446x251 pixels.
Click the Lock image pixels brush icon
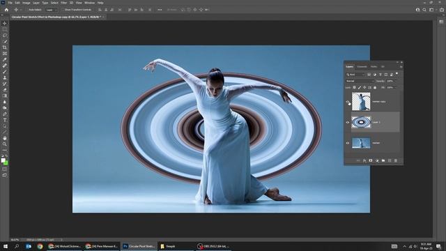tap(360, 88)
